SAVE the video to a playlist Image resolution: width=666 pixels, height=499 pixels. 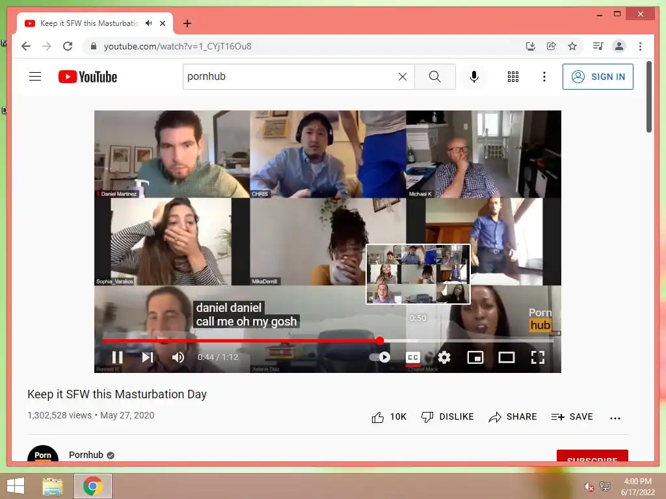(572, 417)
